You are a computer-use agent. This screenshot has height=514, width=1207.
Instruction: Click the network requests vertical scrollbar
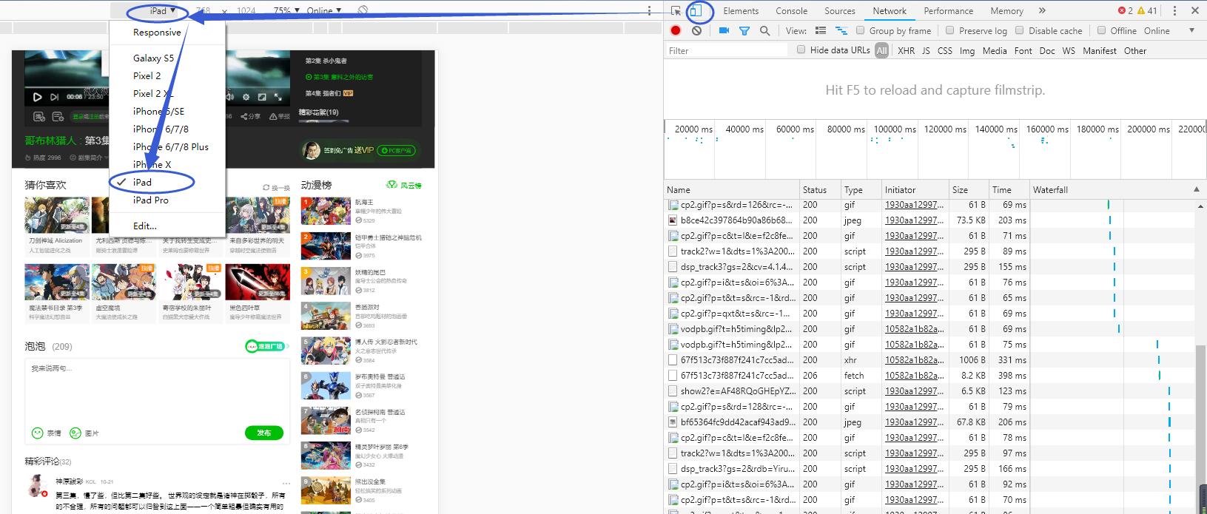click(1200, 419)
